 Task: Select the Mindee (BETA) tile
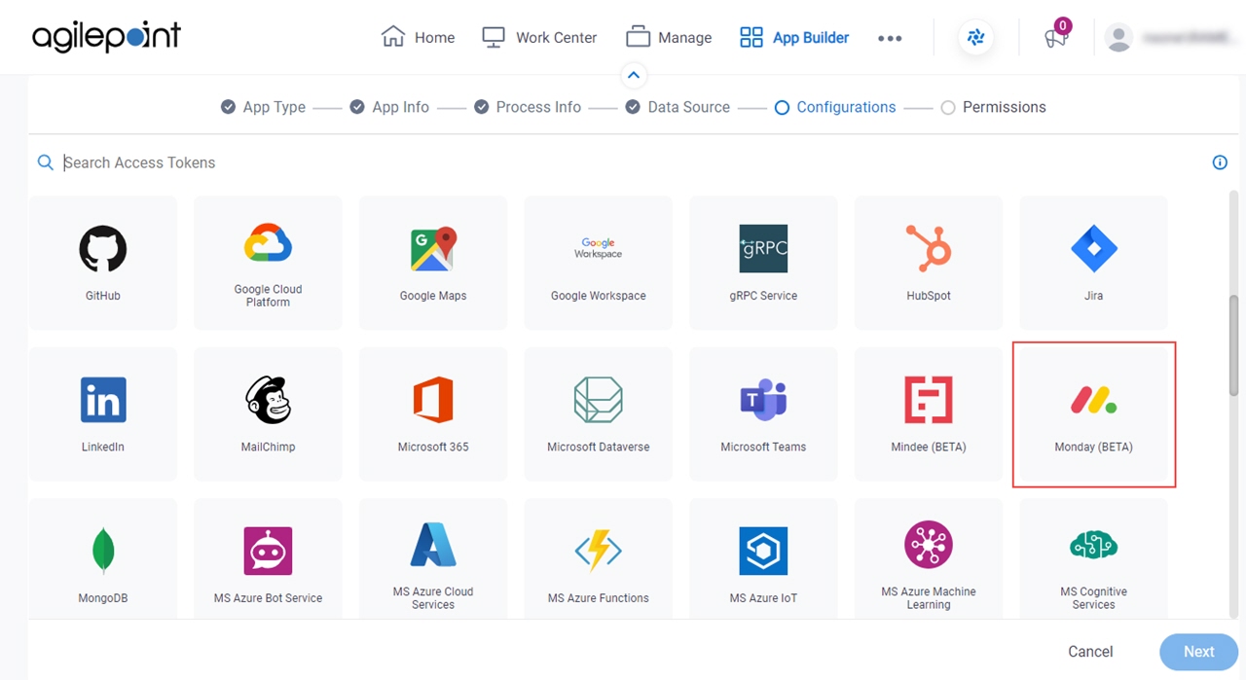point(929,413)
